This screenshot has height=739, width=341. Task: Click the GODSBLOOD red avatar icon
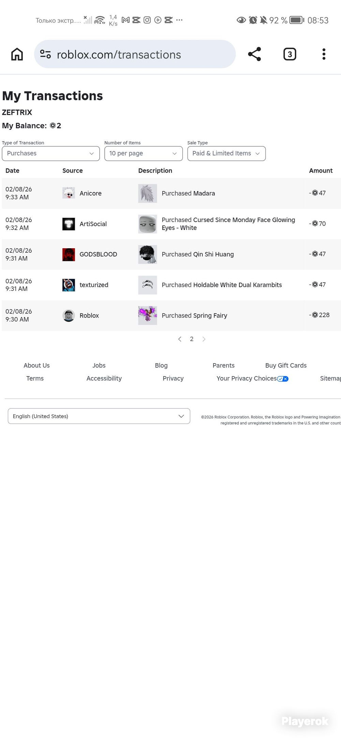coord(69,254)
